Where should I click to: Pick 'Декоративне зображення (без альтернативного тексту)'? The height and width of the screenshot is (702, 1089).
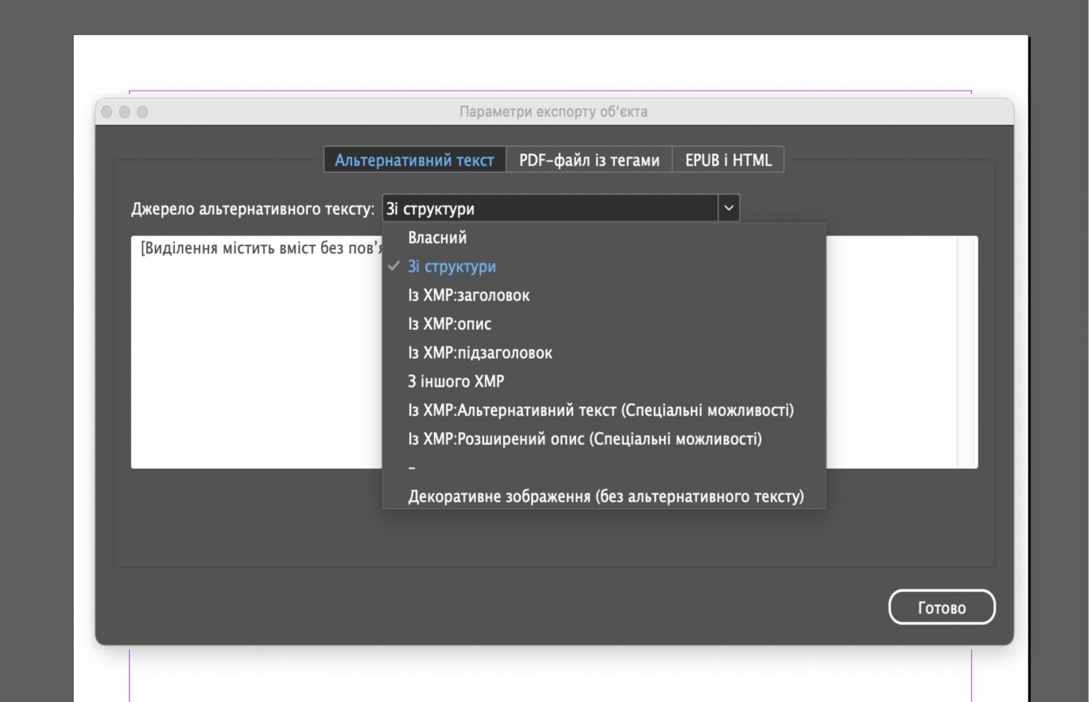[606, 496]
